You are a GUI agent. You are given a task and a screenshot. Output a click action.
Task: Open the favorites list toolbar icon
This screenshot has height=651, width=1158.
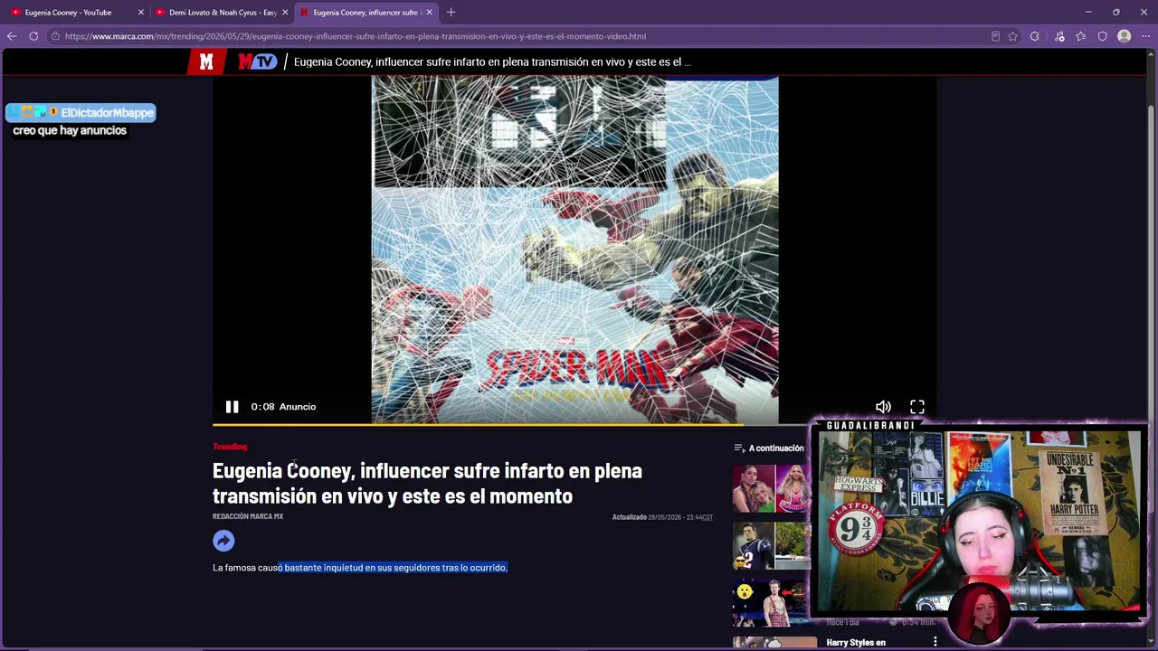click(1081, 36)
